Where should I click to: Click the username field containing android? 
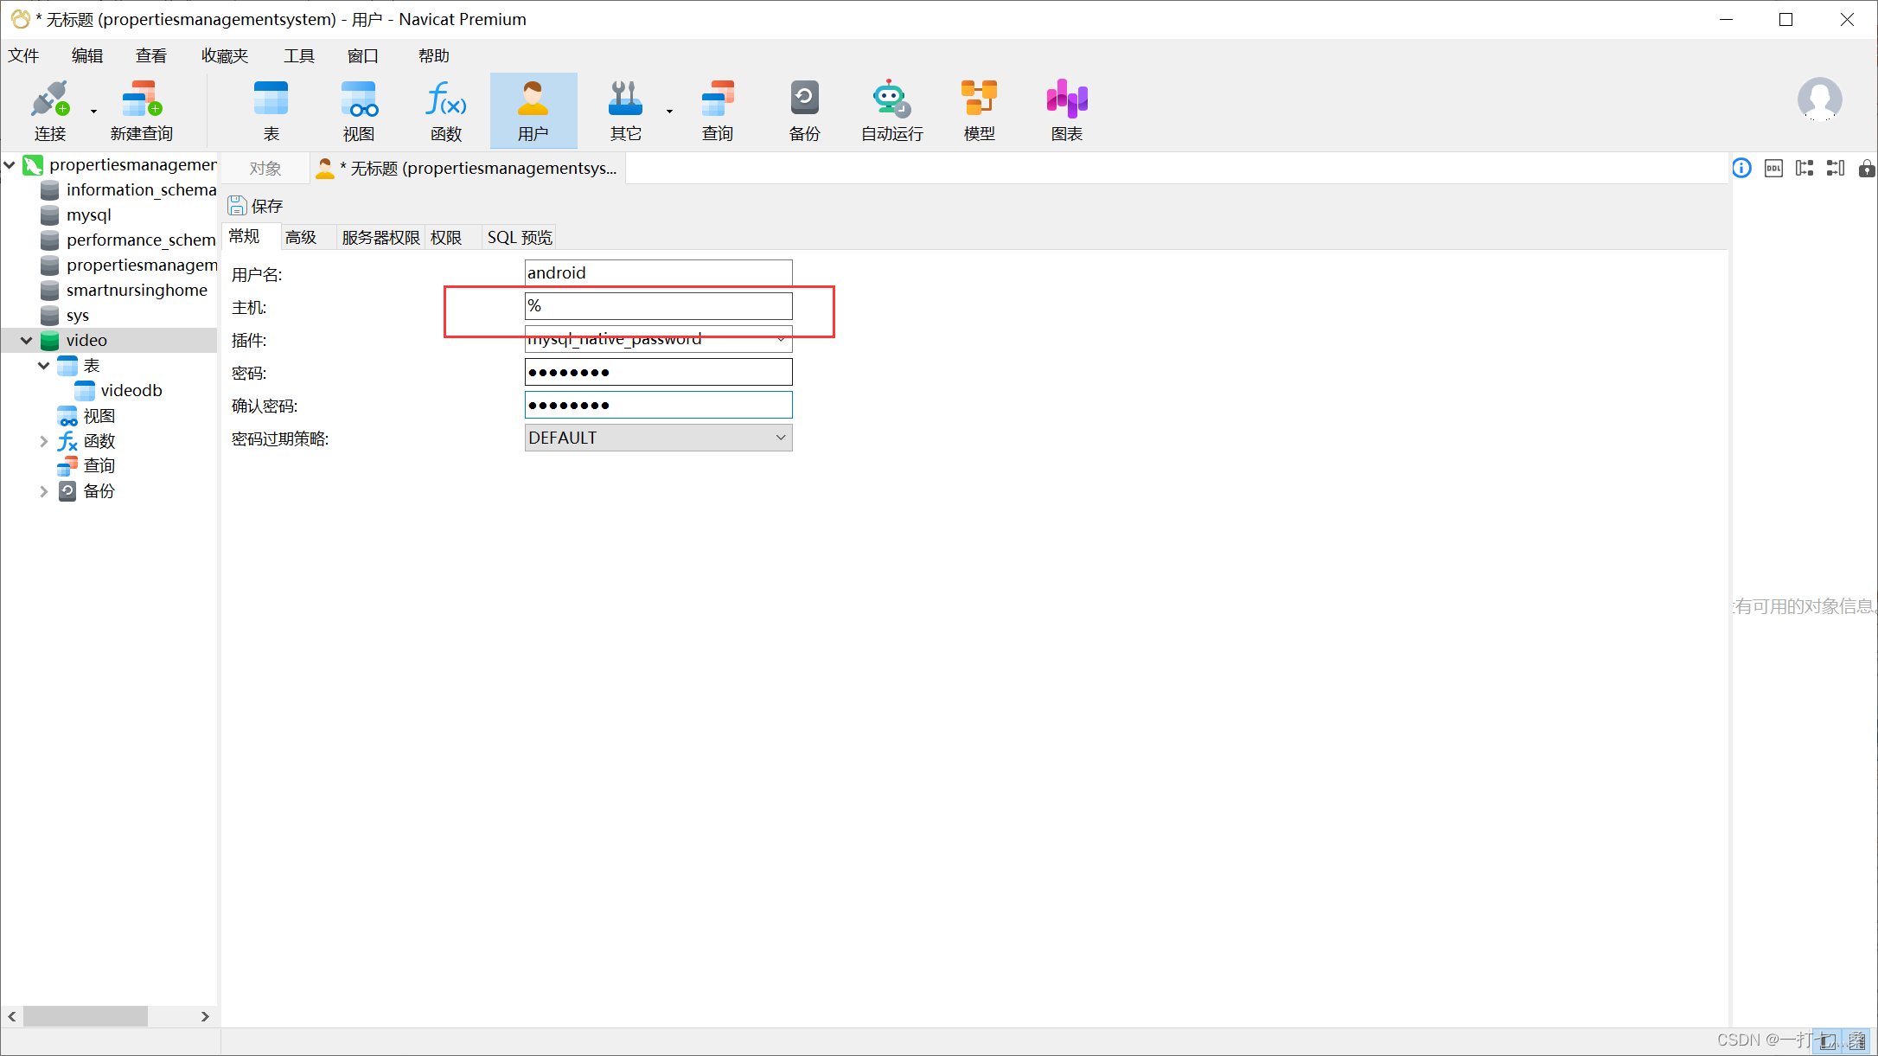coord(658,272)
